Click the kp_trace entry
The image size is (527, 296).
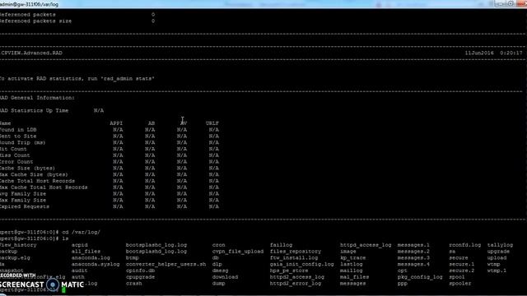tap(353, 257)
